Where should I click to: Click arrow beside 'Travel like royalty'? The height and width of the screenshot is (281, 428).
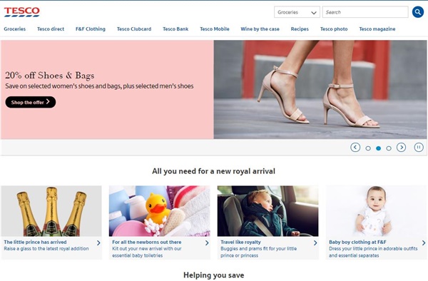(x=315, y=242)
